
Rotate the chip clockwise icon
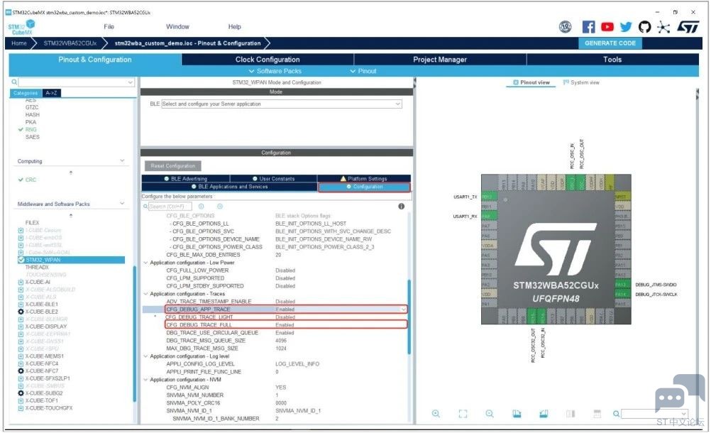point(517,414)
